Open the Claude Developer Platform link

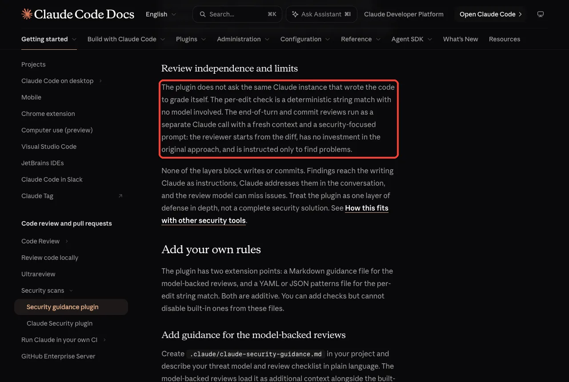coord(404,14)
